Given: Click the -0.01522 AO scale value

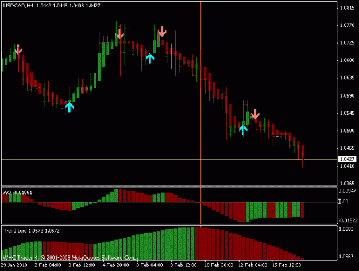Looking at the screenshot, I should pos(348,220).
